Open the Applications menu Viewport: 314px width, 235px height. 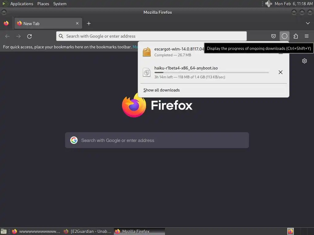22,4
